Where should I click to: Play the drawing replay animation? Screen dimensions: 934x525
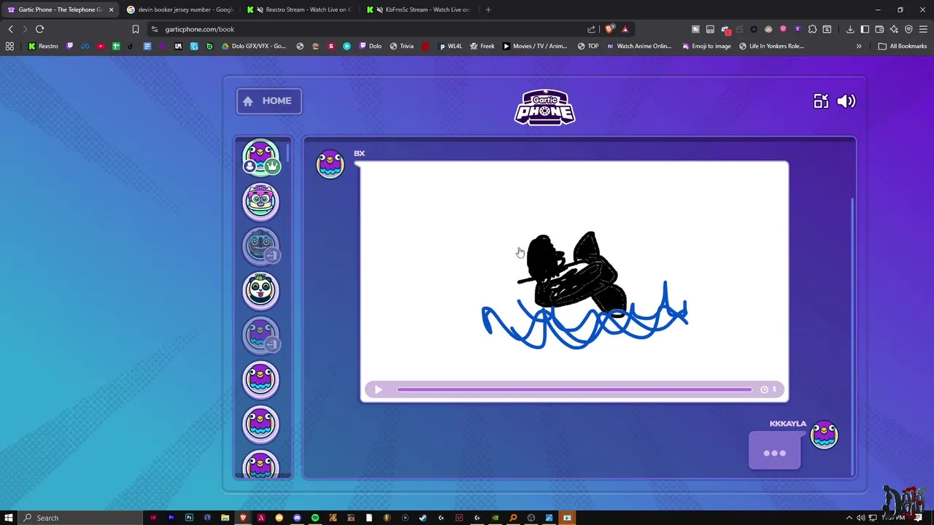(378, 389)
